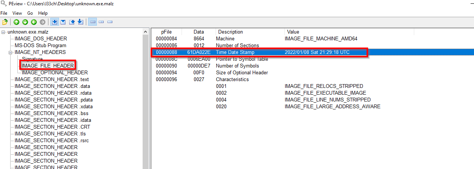Choose the two-segment width toolbar icon
The image size is (474, 169).
point(101,22)
